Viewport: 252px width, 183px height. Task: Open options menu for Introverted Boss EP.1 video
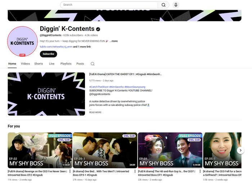(200, 171)
